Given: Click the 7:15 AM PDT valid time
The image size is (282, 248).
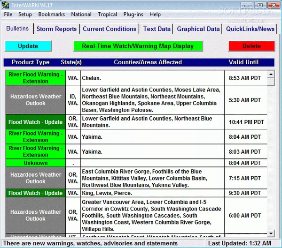Looking at the screenshot, I should [245, 178].
